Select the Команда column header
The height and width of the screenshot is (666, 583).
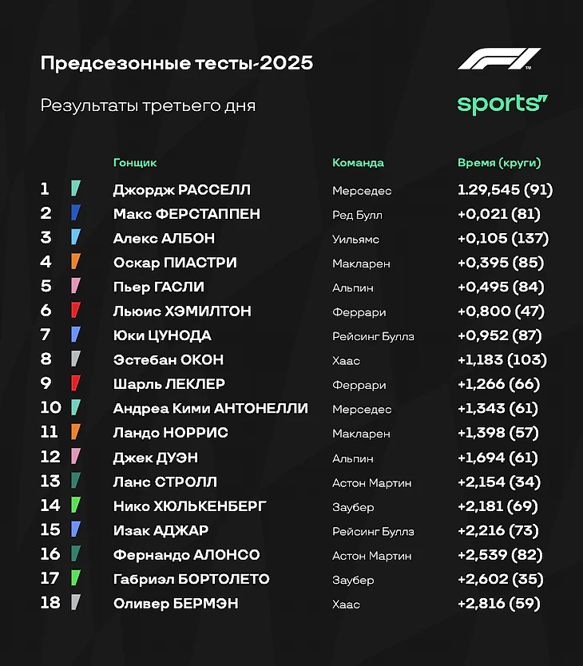[358, 163]
